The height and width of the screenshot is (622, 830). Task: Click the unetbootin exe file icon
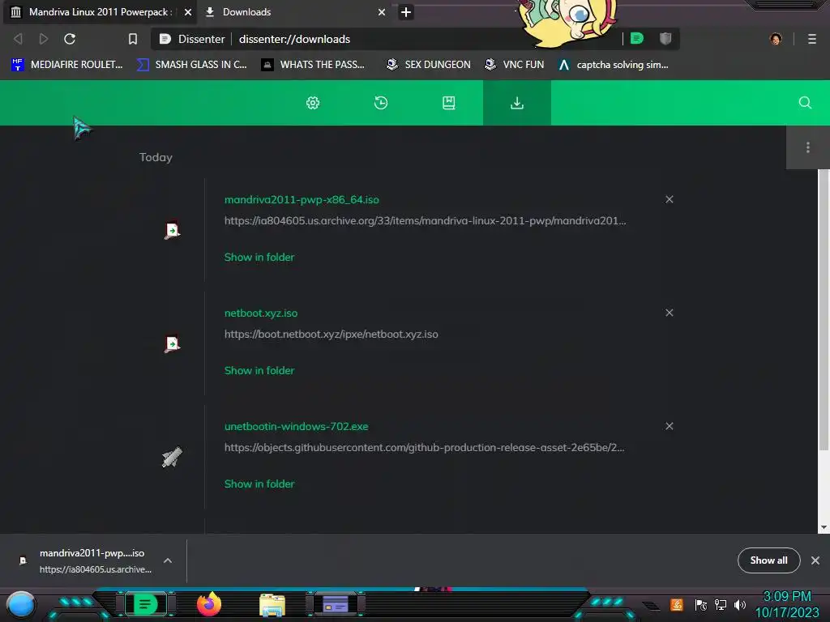coord(172,457)
